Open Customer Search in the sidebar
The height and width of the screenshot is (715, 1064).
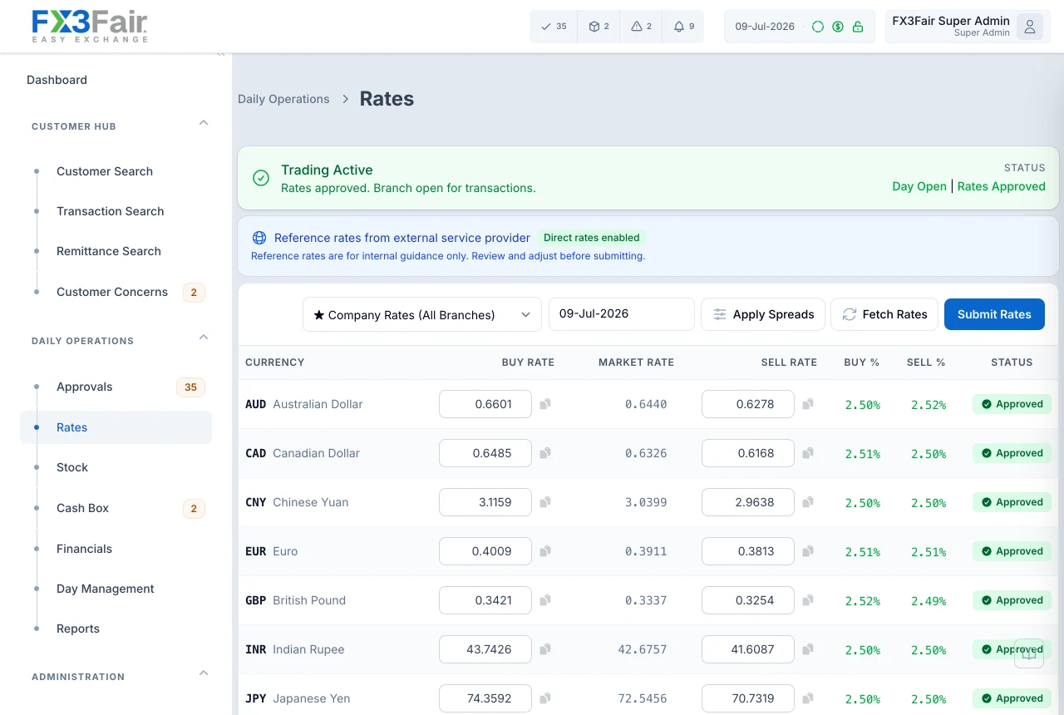105,171
